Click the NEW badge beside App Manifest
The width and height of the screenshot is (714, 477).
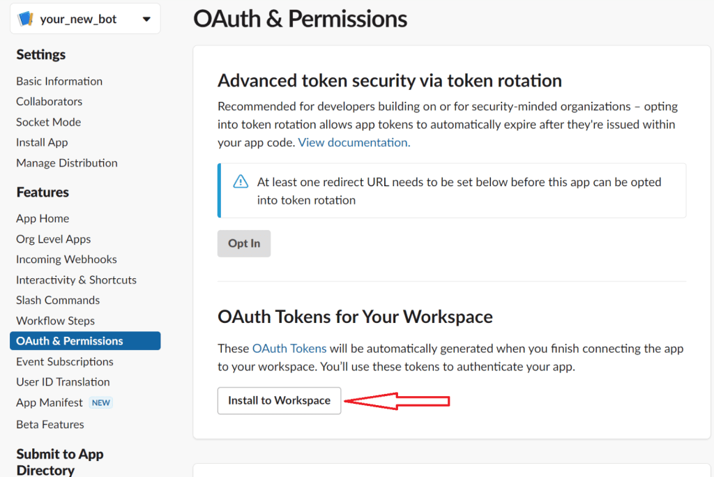101,402
